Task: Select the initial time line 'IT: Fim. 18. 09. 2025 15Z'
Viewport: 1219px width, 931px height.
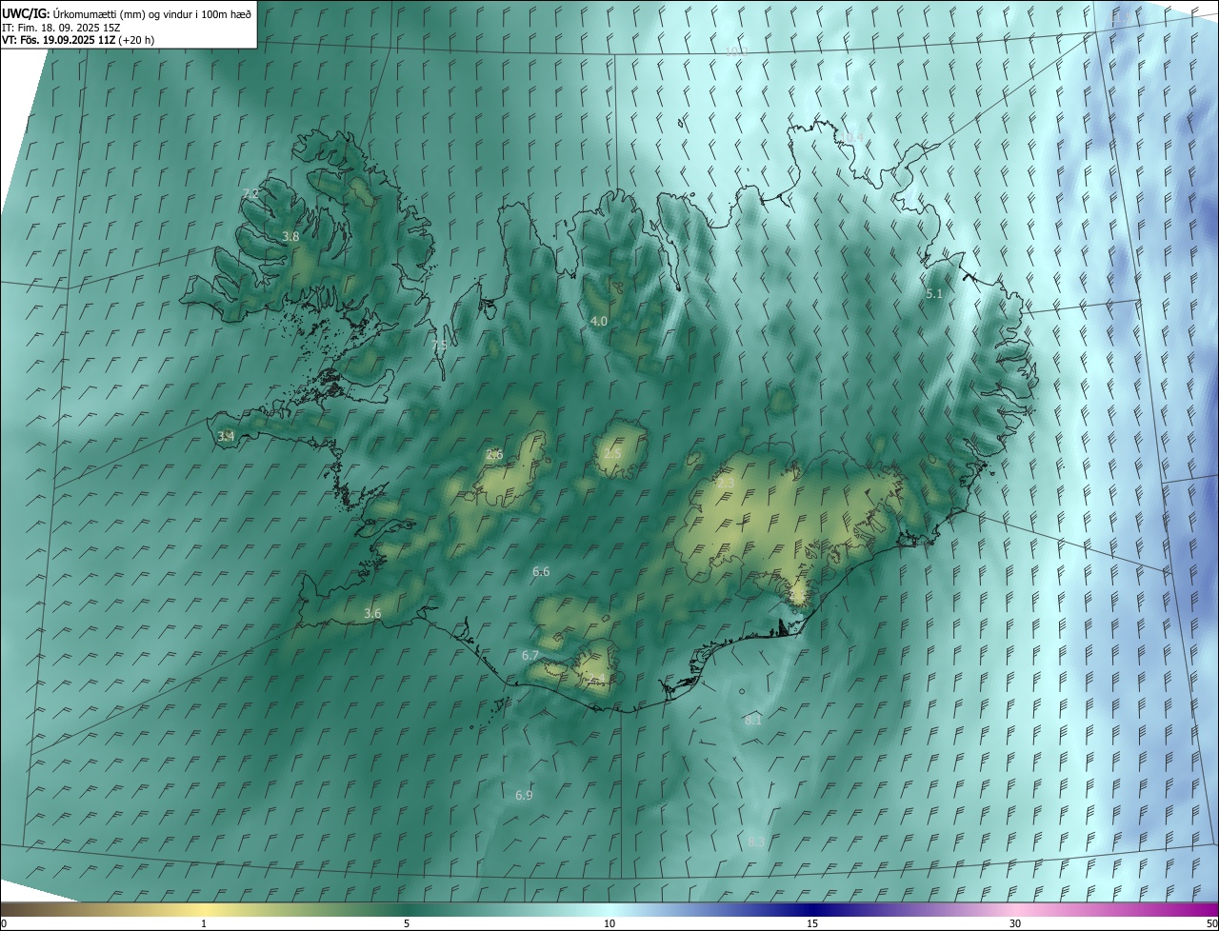Action: pyautogui.click(x=61, y=28)
